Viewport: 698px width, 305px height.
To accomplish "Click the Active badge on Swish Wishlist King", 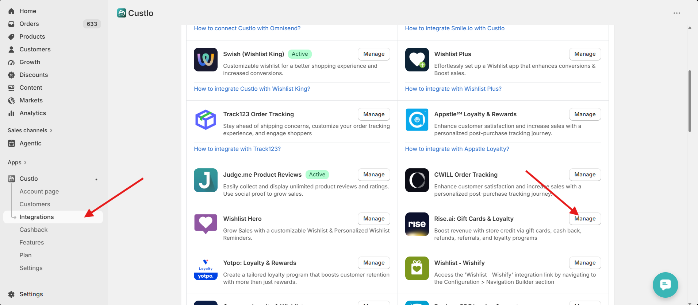I will click(x=300, y=54).
